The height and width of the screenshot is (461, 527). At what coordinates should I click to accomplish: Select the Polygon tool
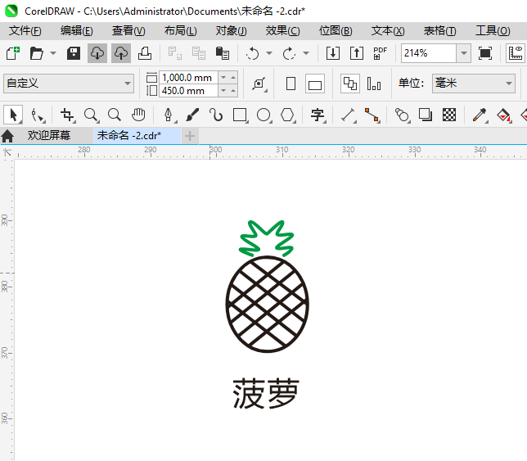[288, 115]
